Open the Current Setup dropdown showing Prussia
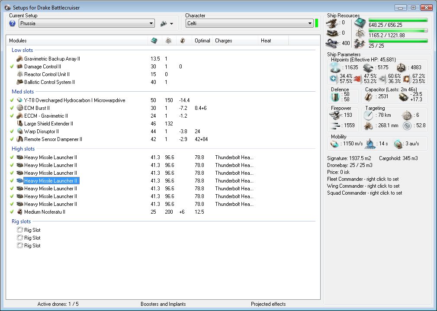The height and width of the screenshot is (311, 437). coord(87,23)
